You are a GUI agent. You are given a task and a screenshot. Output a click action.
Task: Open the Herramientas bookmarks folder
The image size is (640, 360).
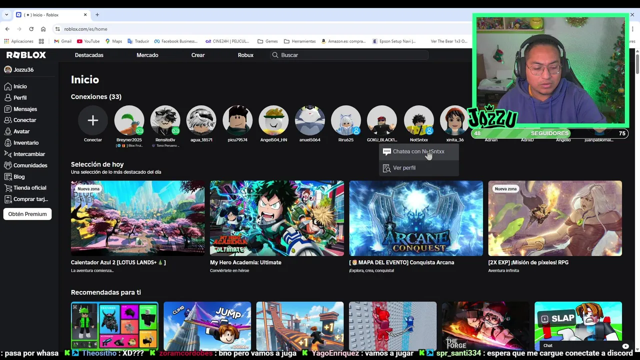point(299,41)
